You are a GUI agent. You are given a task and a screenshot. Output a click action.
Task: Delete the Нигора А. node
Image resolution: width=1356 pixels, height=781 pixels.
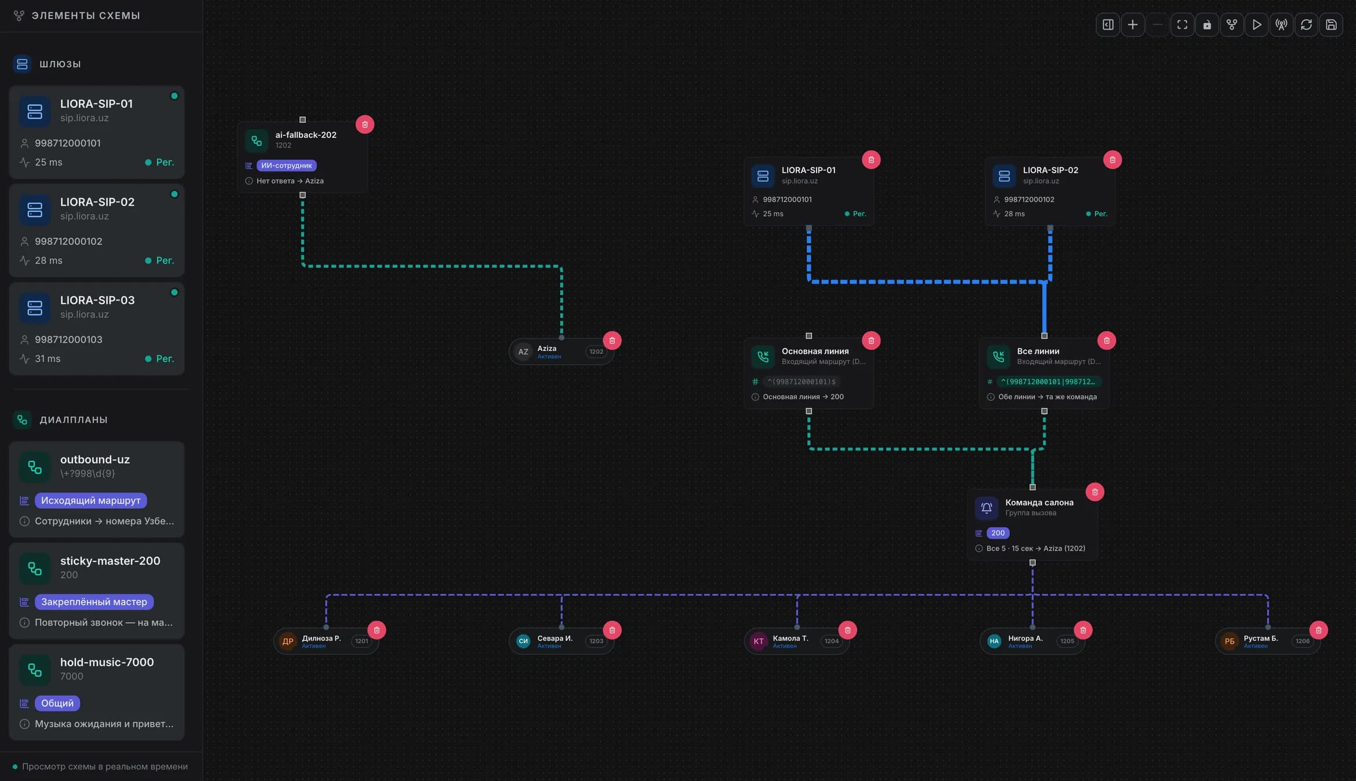pyautogui.click(x=1082, y=630)
